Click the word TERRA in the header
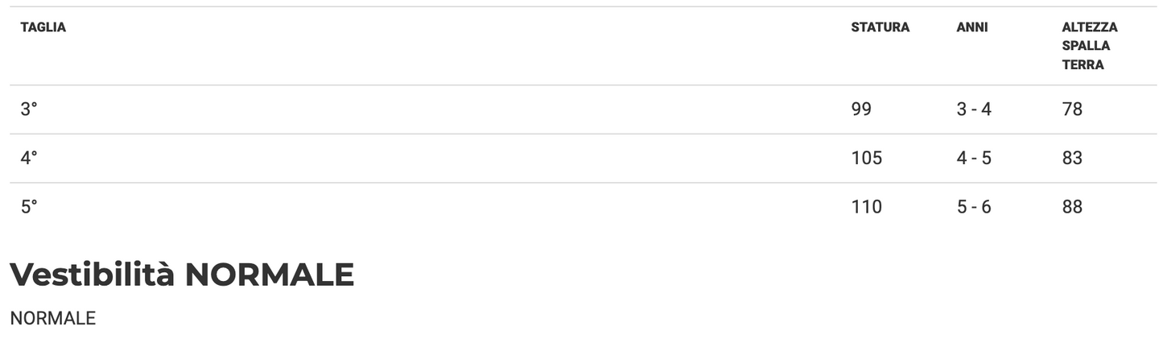 tap(1083, 64)
